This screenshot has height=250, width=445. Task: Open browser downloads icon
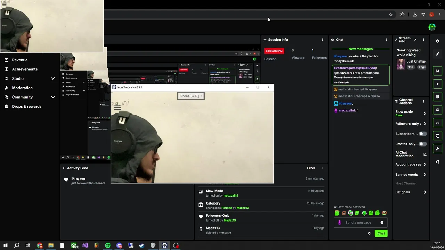[x=415, y=15]
